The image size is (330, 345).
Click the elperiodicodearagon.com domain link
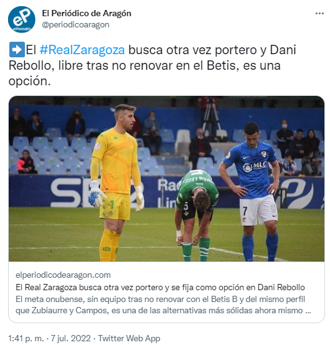pyautogui.click(x=63, y=275)
